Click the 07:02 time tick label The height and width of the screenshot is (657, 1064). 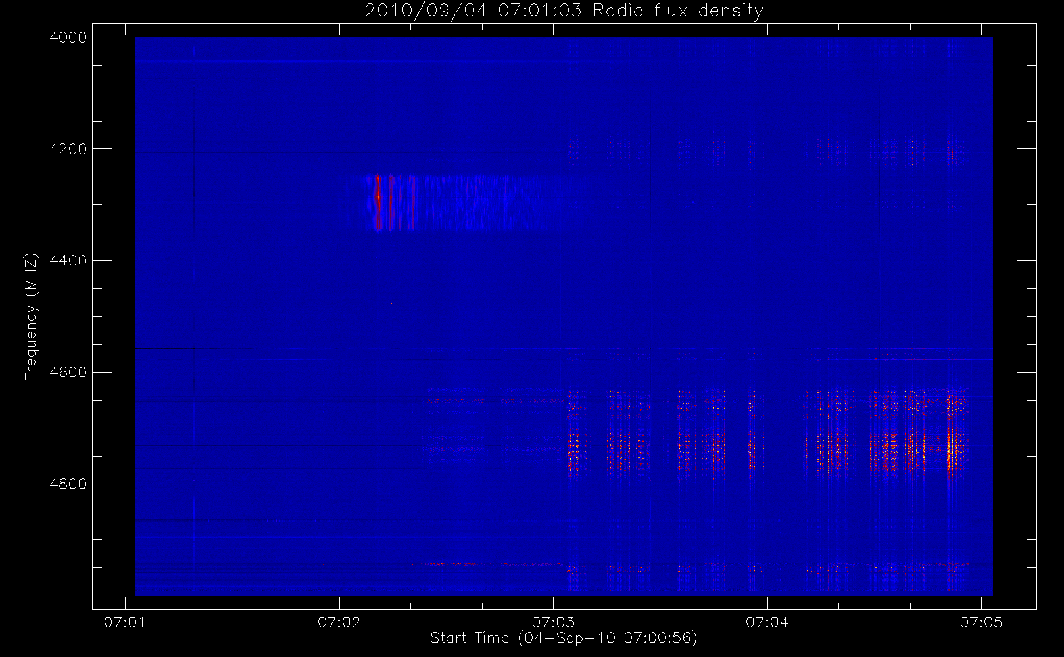(x=339, y=622)
